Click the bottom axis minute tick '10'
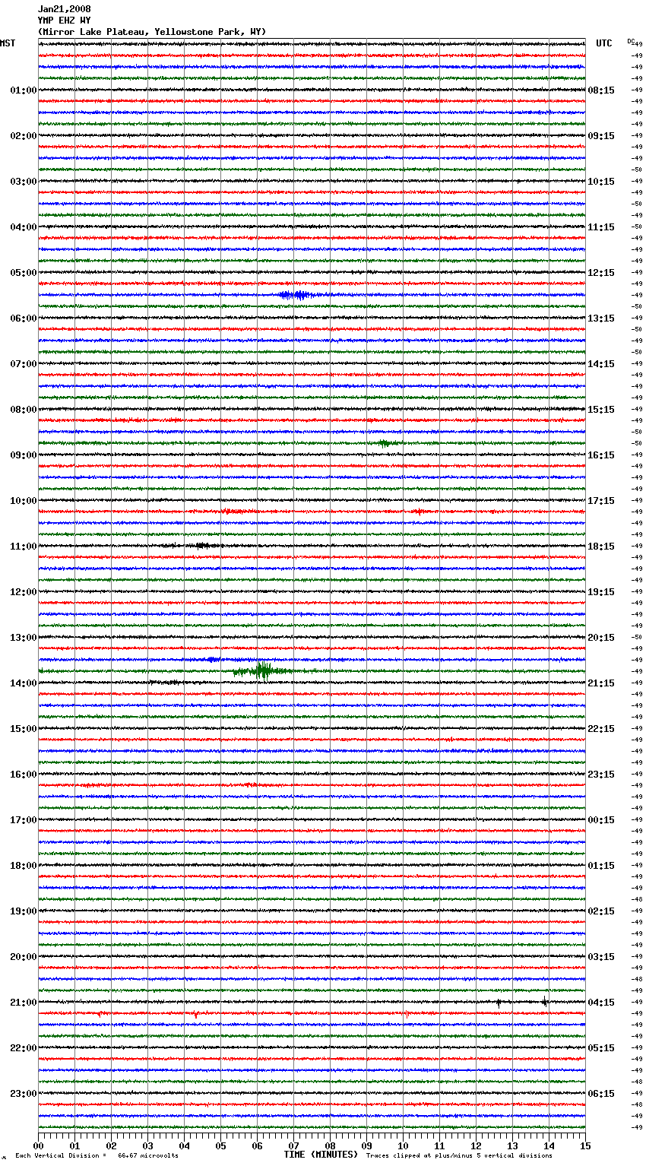This screenshot has width=646, height=1166. click(x=403, y=1145)
